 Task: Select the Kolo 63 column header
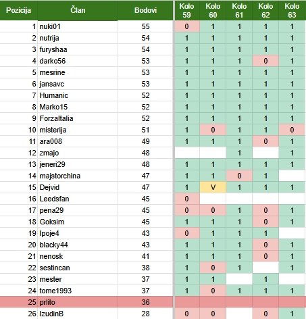(292, 10)
